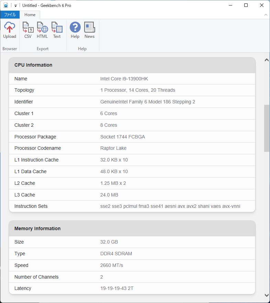
Task: Open the ファイル menu tab
Action: (10, 15)
